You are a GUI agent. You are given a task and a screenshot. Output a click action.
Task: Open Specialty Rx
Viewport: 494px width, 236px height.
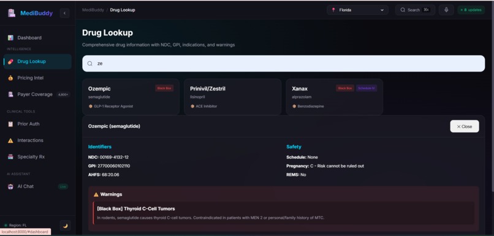(37, 157)
